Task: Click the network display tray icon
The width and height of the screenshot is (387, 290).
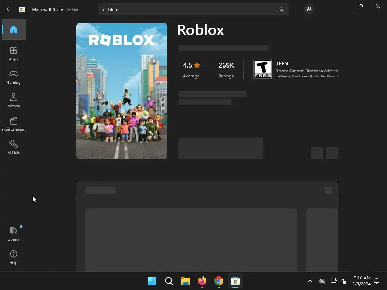Action: click(334, 281)
